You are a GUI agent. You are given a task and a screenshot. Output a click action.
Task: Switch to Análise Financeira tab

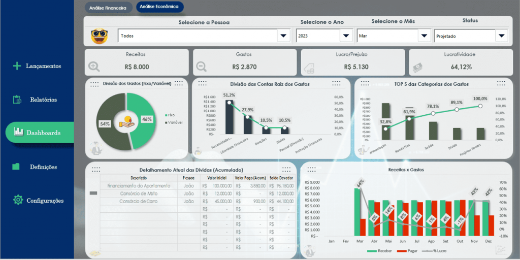[109, 7]
